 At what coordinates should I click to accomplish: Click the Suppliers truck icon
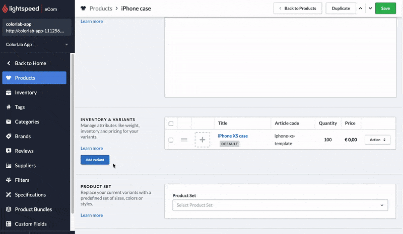pos(9,165)
